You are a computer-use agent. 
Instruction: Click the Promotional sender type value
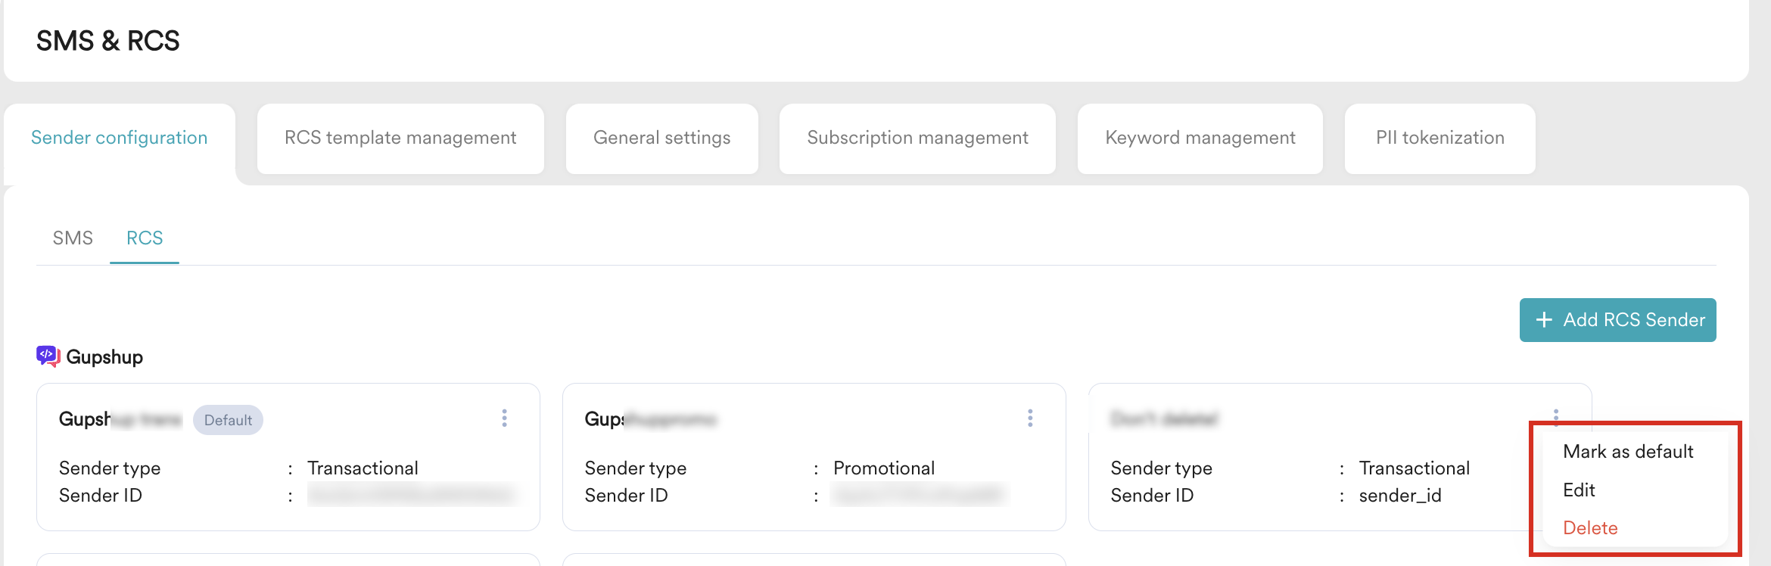883,468
